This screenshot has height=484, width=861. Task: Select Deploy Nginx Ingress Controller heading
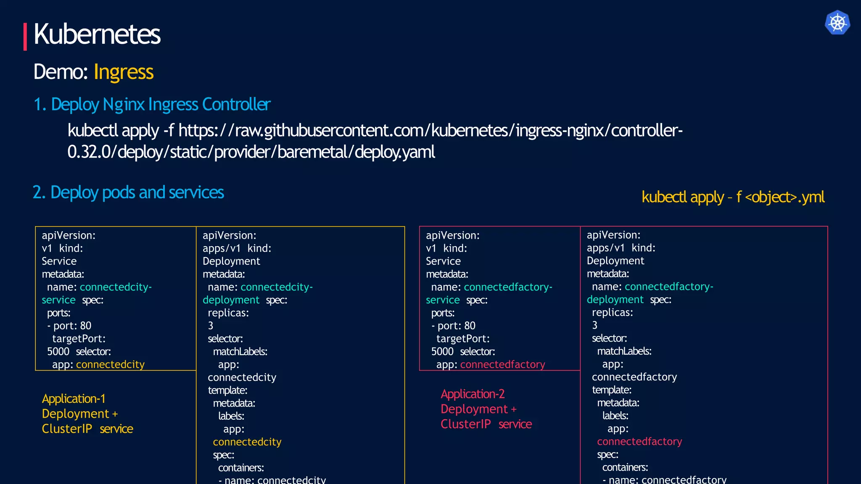(x=152, y=105)
